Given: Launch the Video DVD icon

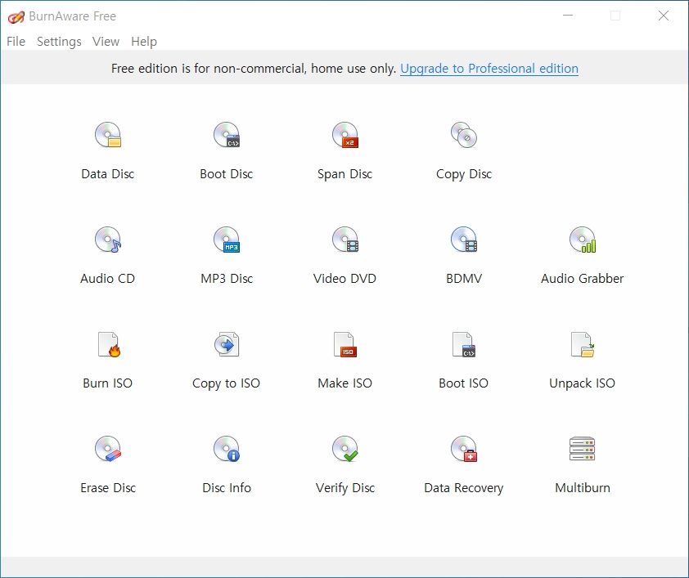Looking at the screenshot, I should pyautogui.click(x=345, y=240).
